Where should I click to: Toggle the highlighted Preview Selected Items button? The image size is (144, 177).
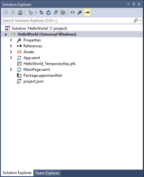(x=87, y=12)
